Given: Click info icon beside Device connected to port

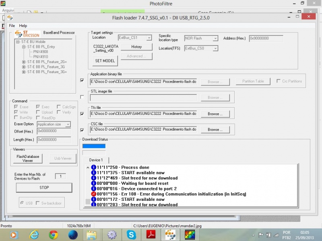Looking at the screenshot, I should (x=93, y=188).
